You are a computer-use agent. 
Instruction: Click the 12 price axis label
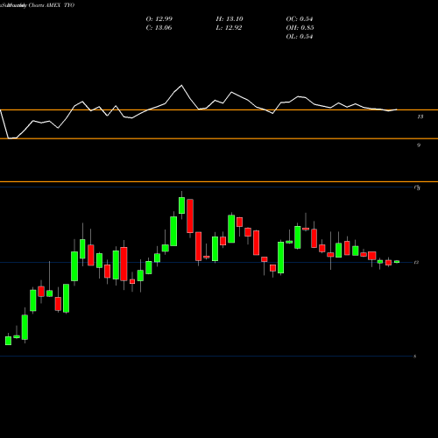[416, 263]
